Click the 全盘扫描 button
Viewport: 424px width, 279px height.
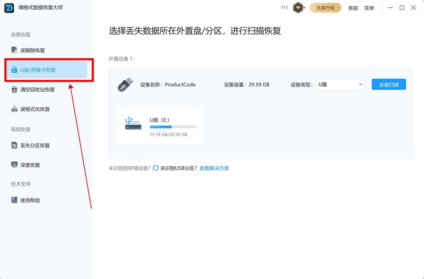click(x=389, y=84)
